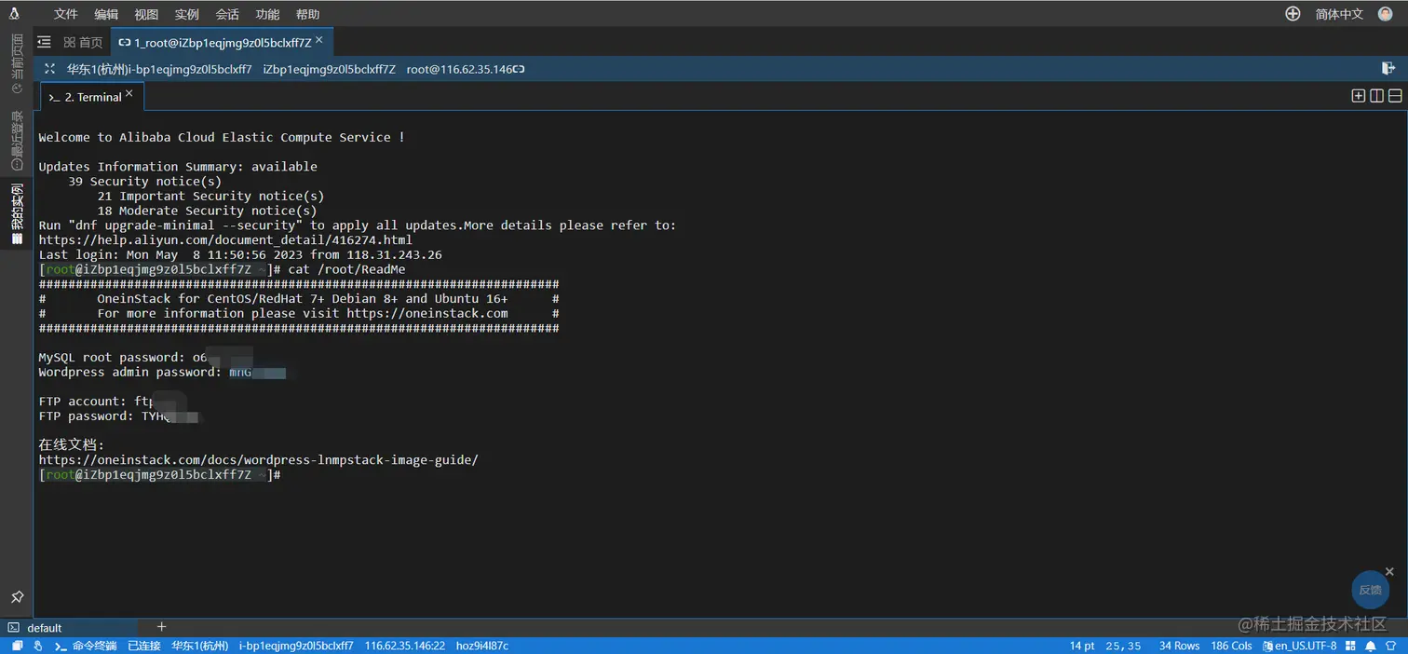
Task: Click the link icon after root@116.62.35.146
Action: coord(520,69)
